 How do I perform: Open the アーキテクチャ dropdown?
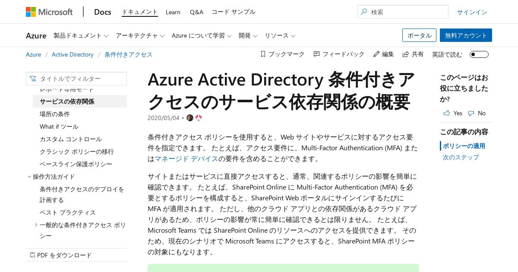click(140, 35)
